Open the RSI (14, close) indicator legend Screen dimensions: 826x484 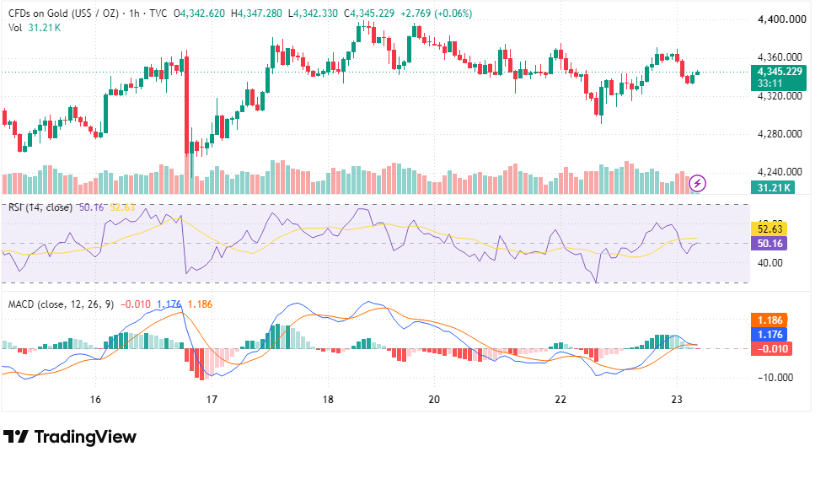(x=40, y=207)
